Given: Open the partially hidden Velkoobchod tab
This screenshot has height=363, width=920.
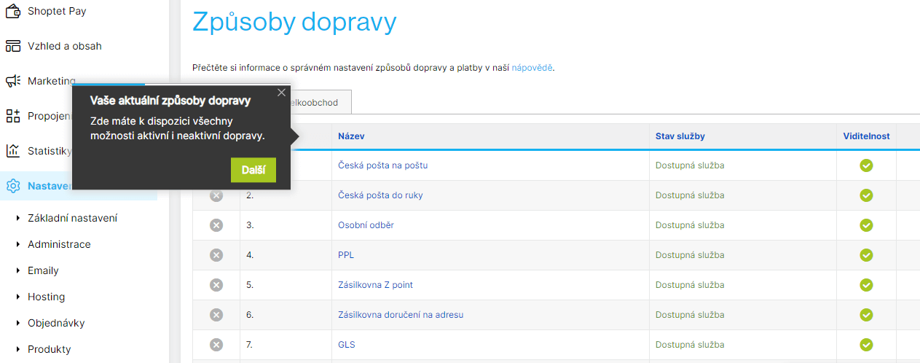Looking at the screenshot, I should 321,103.
